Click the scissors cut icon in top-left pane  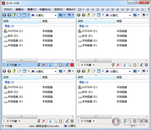pyautogui.click(x=50, y=65)
